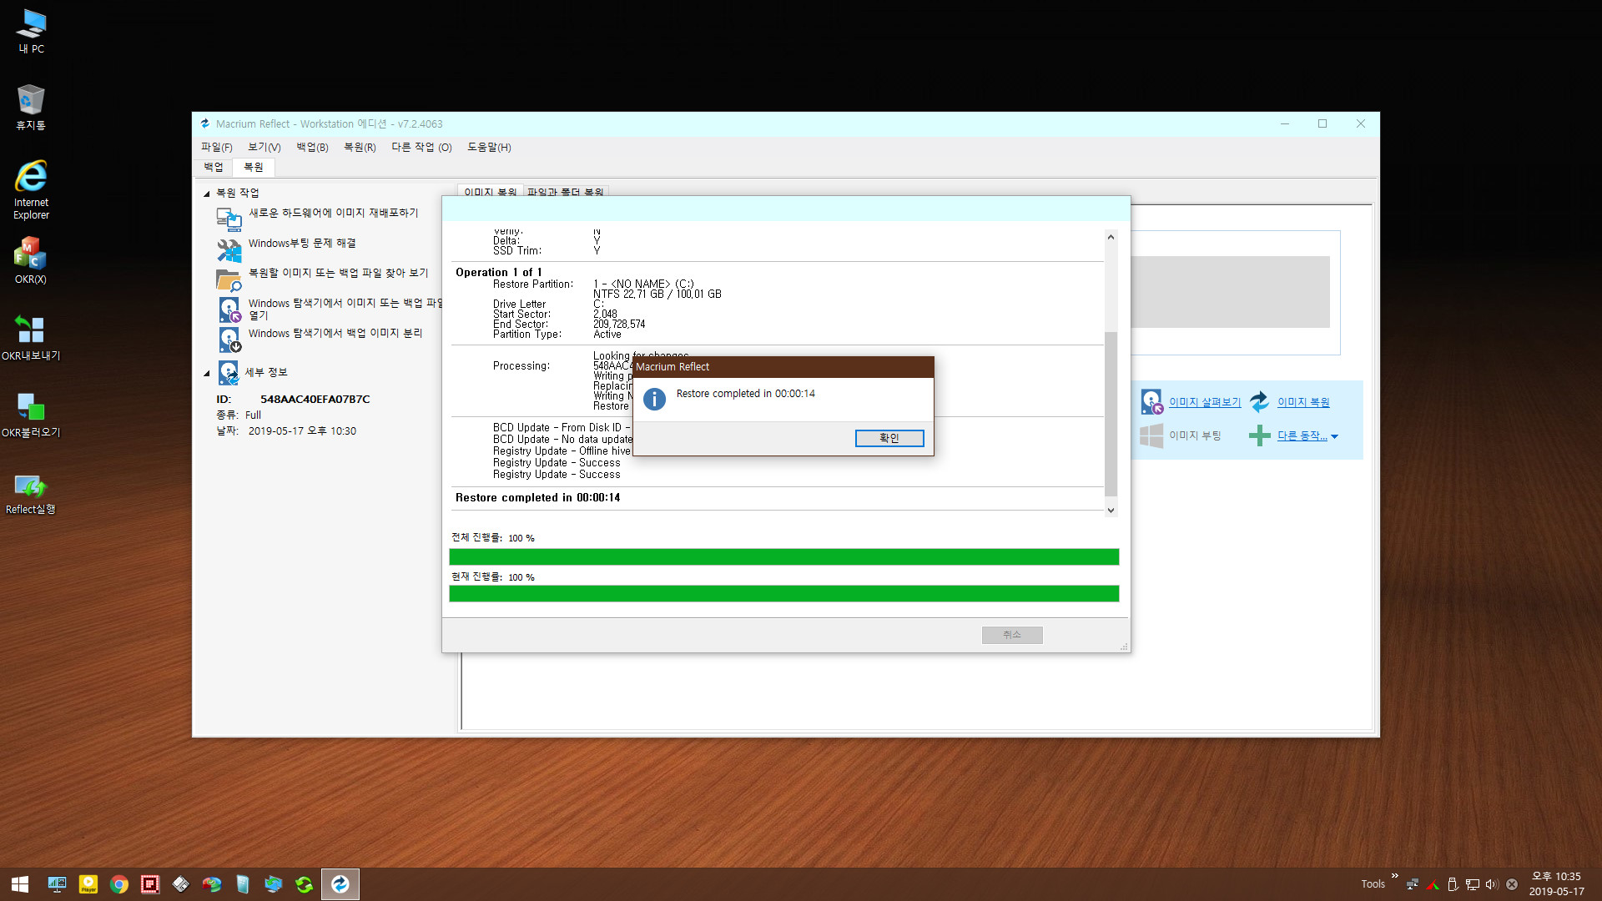Open the Windows Start menu
Screen dimensions: 1602x901
(20, 884)
